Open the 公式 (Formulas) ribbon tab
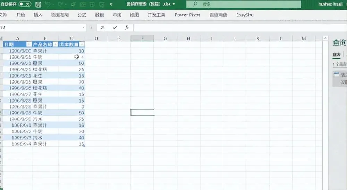This screenshot has width=347, height=190. [82, 15]
